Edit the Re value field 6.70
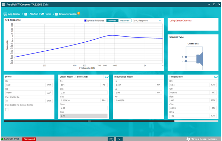 pyautogui.click(x=25, y=85)
